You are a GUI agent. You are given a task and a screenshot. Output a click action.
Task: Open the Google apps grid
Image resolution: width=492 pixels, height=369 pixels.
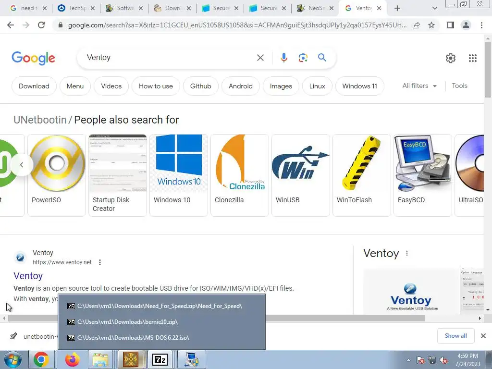473,58
